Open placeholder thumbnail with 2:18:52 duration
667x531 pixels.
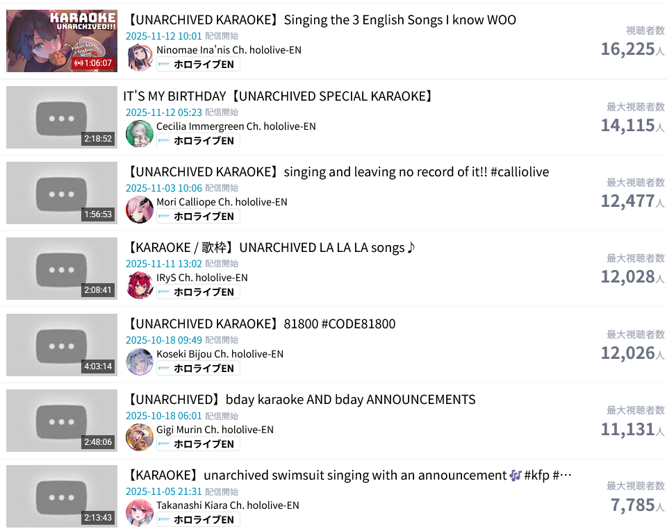pyautogui.click(x=62, y=117)
